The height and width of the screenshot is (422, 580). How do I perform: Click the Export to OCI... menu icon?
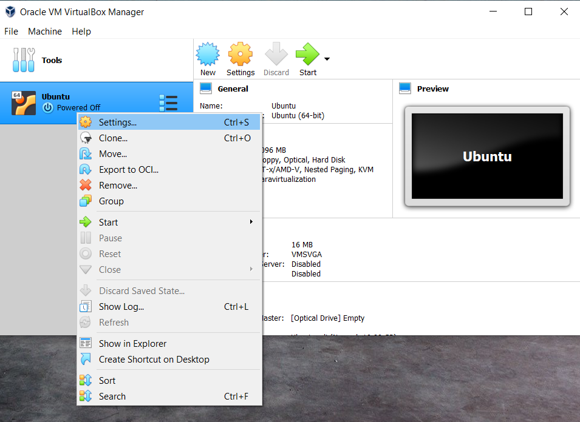(86, 169)
